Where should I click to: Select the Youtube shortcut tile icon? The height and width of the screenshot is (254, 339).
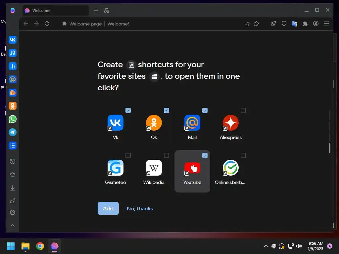click(x=192, y=168)
